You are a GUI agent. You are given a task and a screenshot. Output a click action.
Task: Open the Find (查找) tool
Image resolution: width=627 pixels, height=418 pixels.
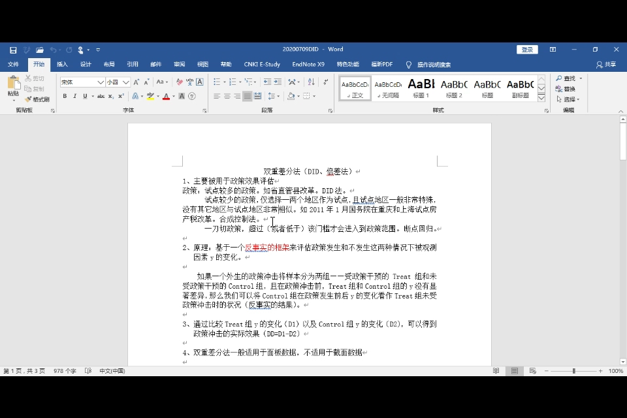567,79
